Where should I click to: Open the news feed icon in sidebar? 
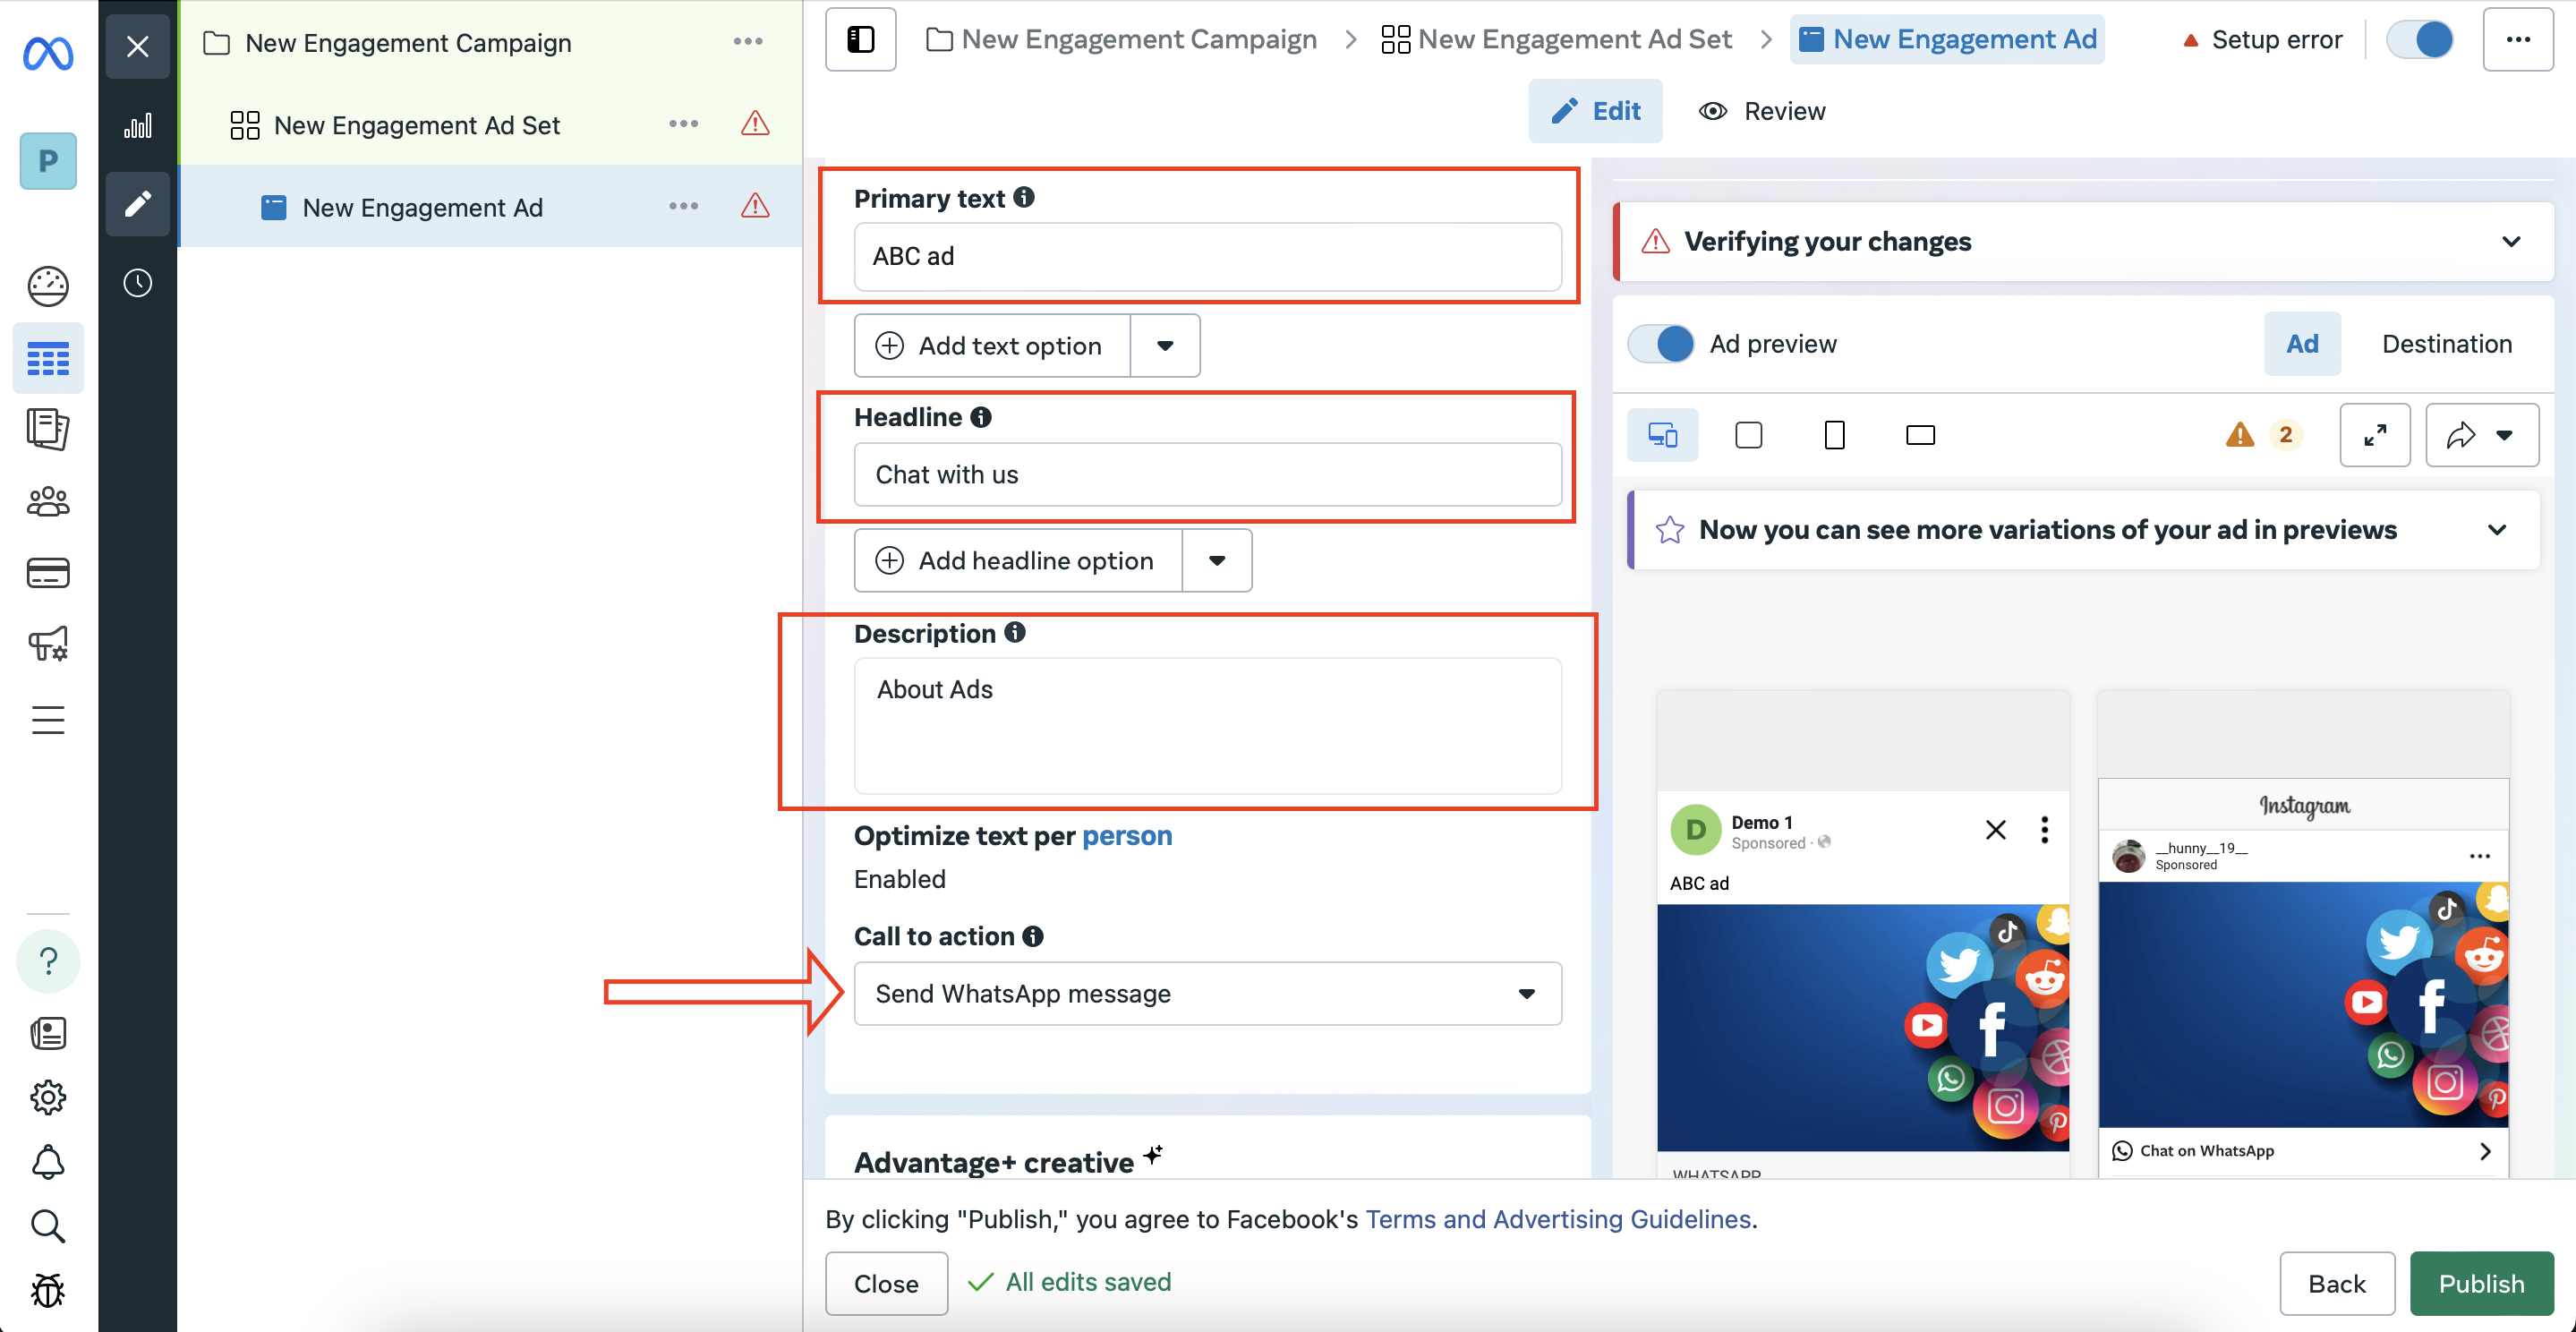[x=48, y=1033]
